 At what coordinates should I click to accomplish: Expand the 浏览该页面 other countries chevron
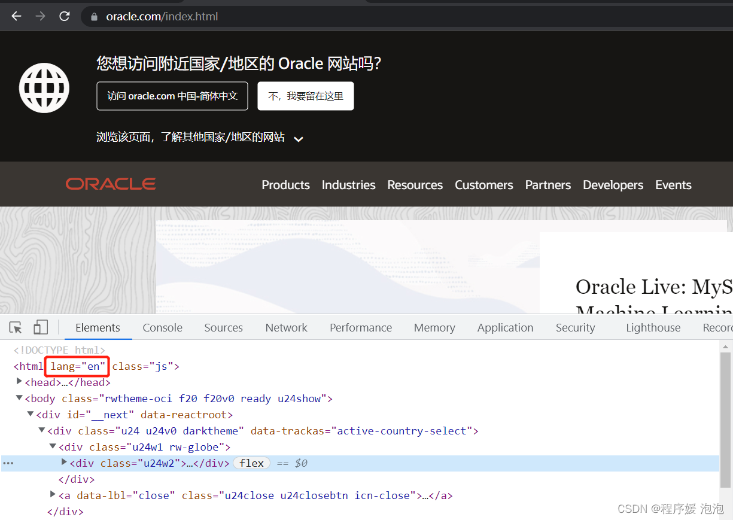299,139
